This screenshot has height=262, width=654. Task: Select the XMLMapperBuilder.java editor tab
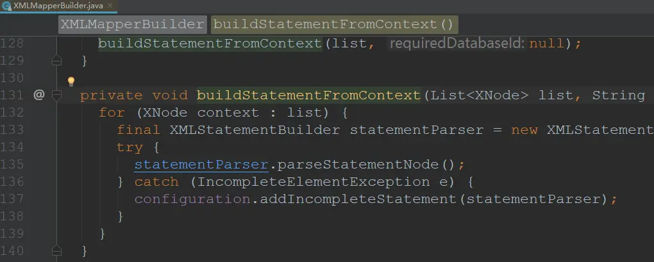[58, 6]
